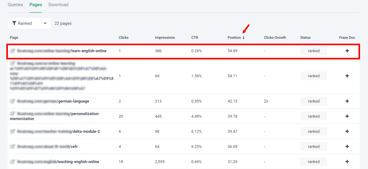Image resolution: width=368 pixels, height=169 pixels.
Task: Sort by the CTR column header
Action: click(194, 38)
